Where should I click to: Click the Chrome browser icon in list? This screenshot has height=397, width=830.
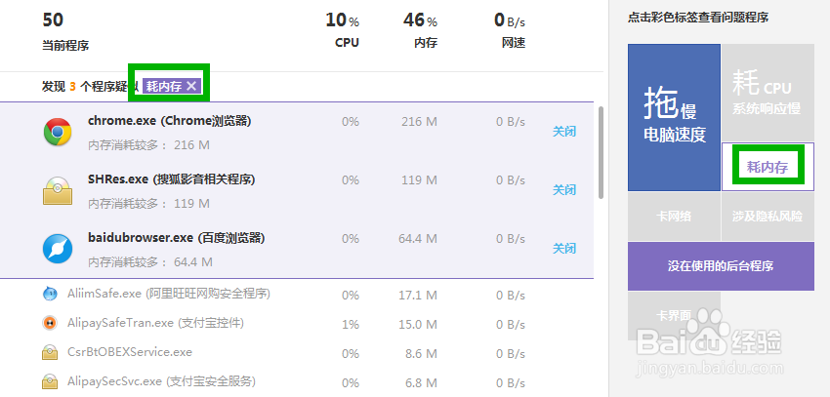(x=58, y=132)
